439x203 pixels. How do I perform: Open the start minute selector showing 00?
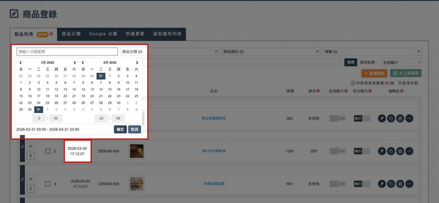(56, 119)
